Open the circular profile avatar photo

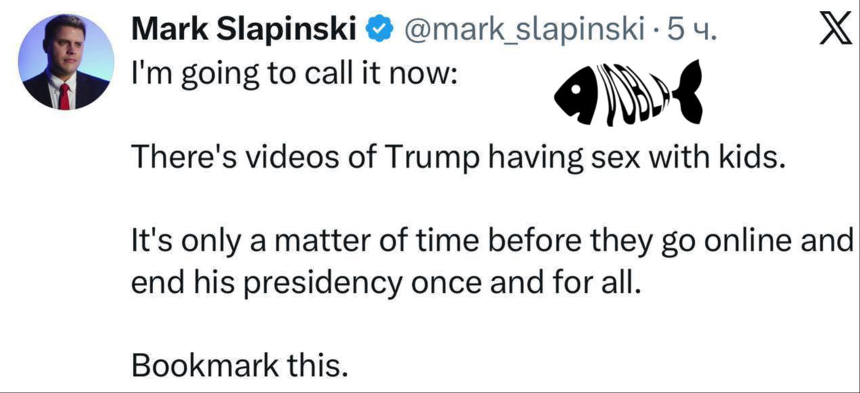pyautogui.click(x=66, y=62)
